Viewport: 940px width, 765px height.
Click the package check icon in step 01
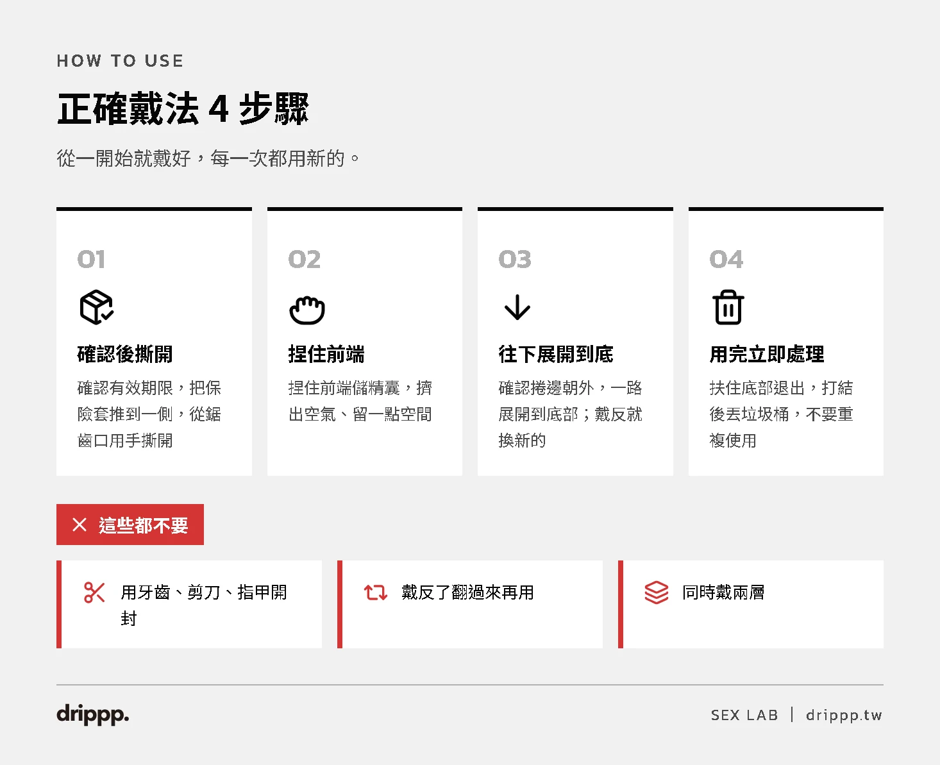pyautogui.click(x=96, y=307)
